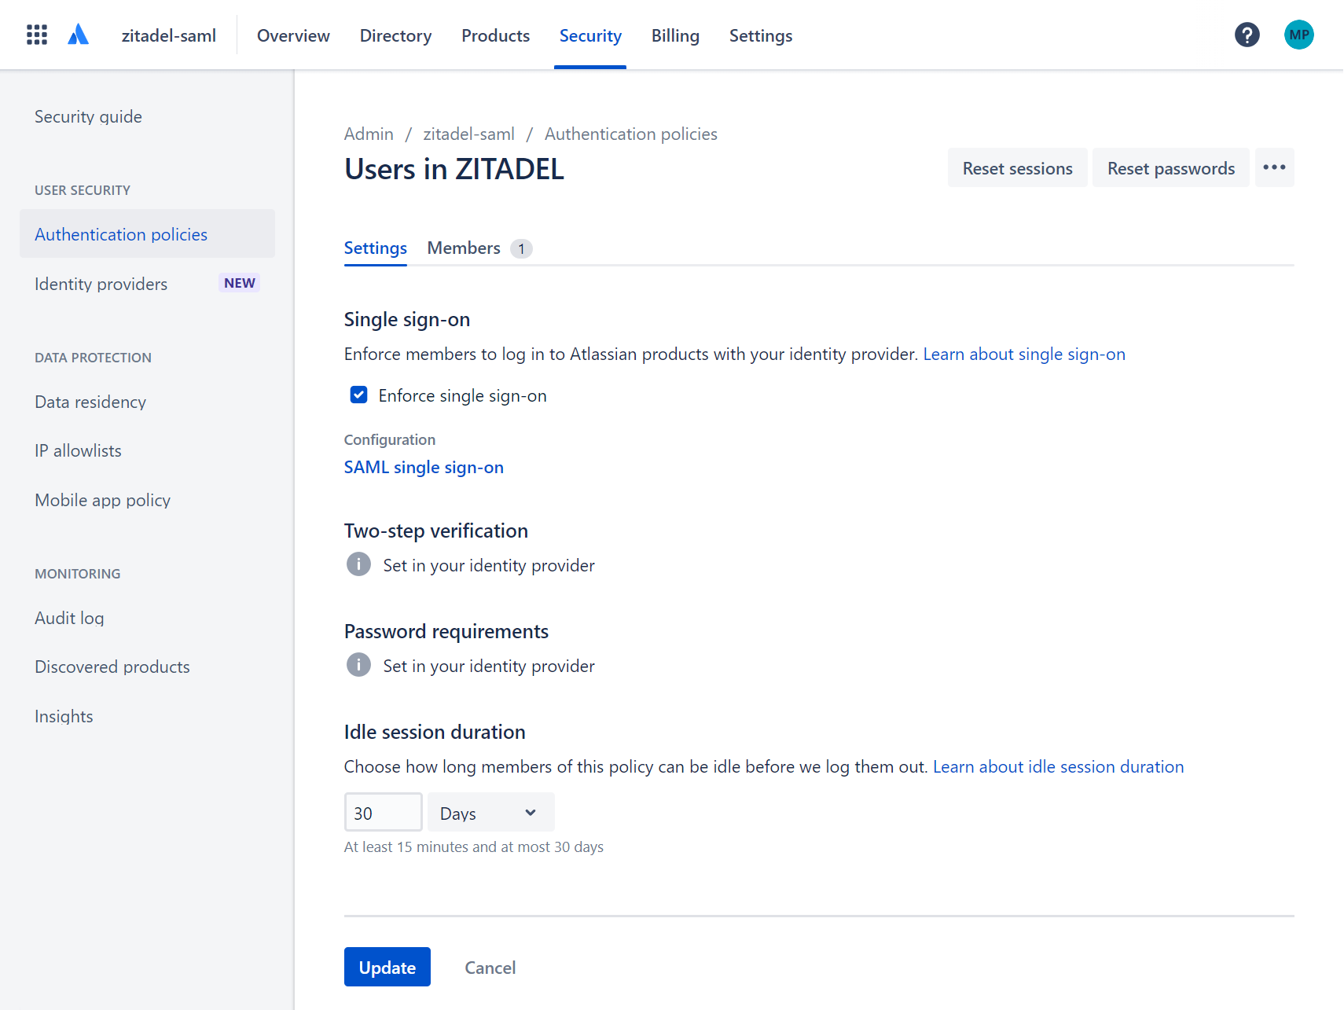Open the Atlassian app switcher grid
The width and height of the screenshot is (1344, 1010).
(x=36, y=34)
